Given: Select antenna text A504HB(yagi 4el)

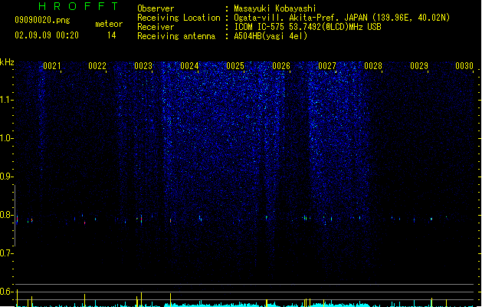Looking at the screenshot, I should click(x=271, y=36).
